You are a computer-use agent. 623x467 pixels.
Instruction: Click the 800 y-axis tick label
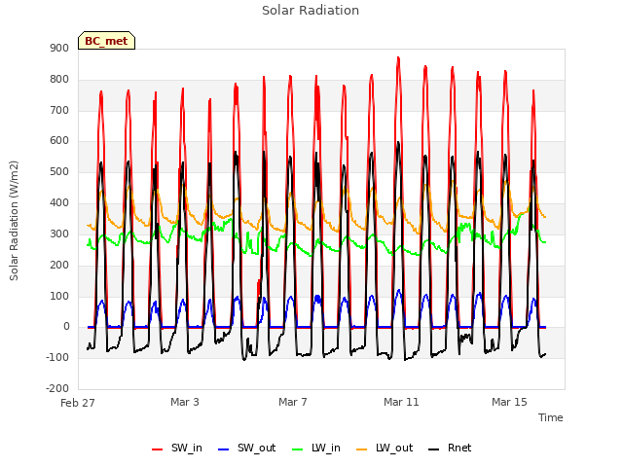coord(59,79)
